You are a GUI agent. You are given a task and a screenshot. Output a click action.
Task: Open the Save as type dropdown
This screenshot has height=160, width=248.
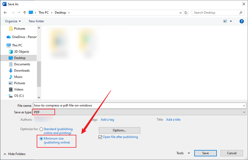(x=244, y=112)
